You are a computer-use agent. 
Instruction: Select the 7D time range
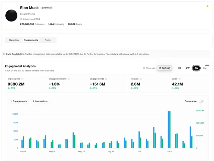(x=179, y=68)
